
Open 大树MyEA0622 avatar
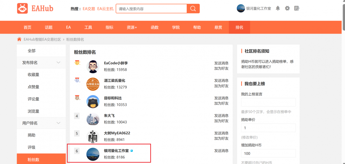(93, 137)
